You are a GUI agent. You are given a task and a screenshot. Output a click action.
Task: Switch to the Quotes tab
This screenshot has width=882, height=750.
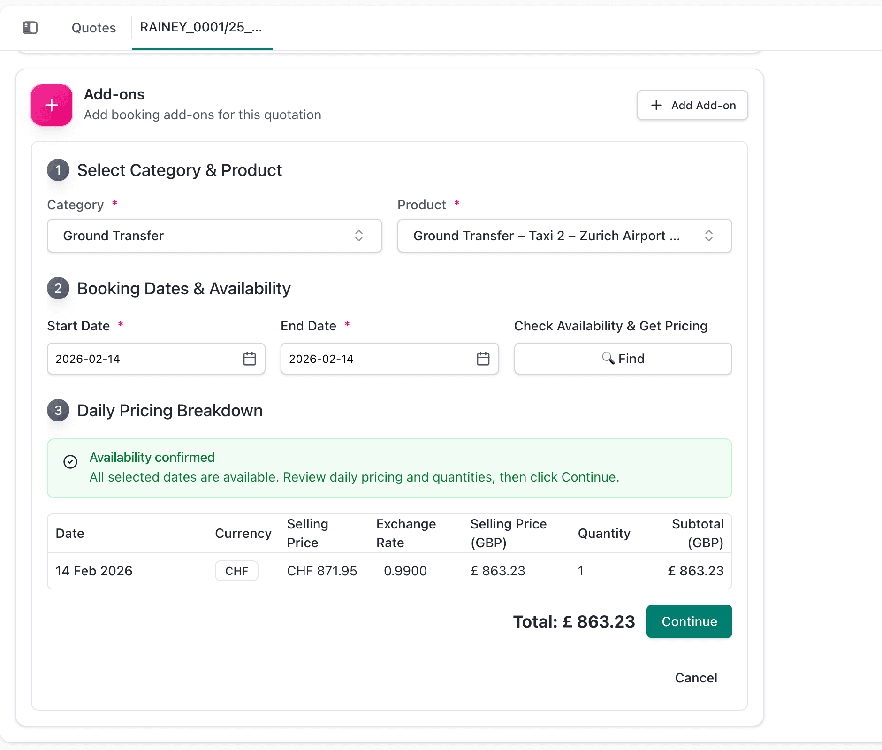pyautogui.click(x=94, y=28)
